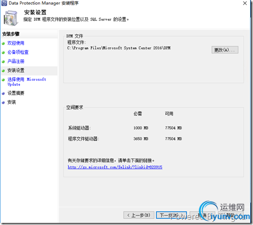Click 77504 MB in 系统驱动器 row

point(173,128)
